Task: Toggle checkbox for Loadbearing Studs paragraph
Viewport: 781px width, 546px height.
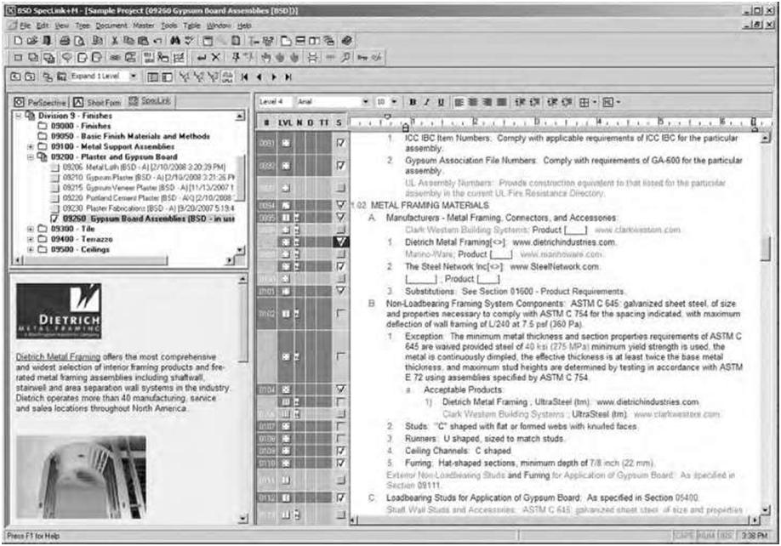Action: pos(340,498)
